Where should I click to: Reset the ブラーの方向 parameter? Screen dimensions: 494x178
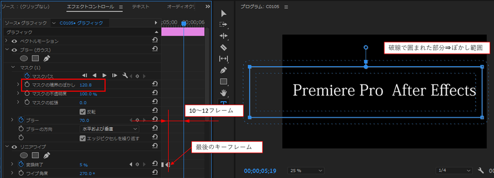point(155,128)
